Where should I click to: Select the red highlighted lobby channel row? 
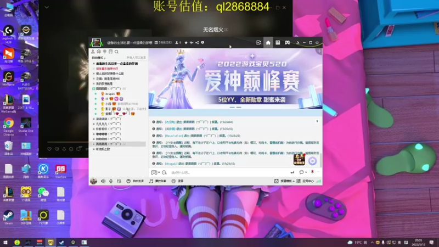[x=107, y=69]
